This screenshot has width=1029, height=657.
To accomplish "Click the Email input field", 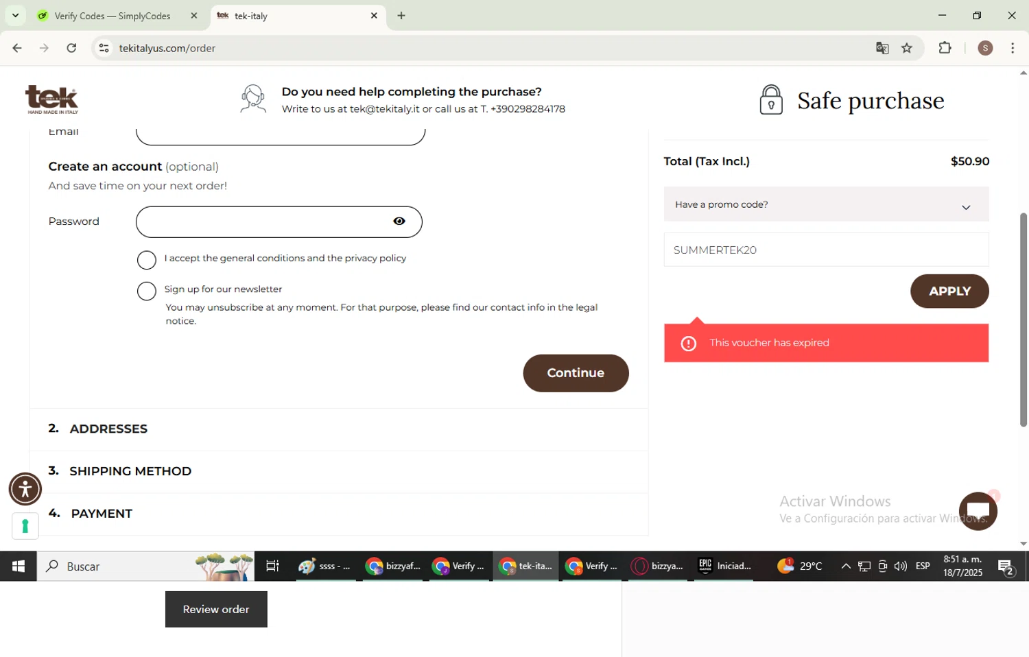I will point(281,137).
